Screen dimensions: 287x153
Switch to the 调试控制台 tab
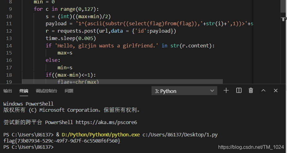pos(46,91)
